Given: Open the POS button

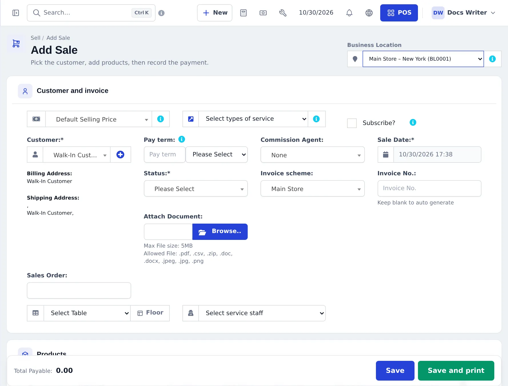Looking at the screenshot, I should click(399, 13).
